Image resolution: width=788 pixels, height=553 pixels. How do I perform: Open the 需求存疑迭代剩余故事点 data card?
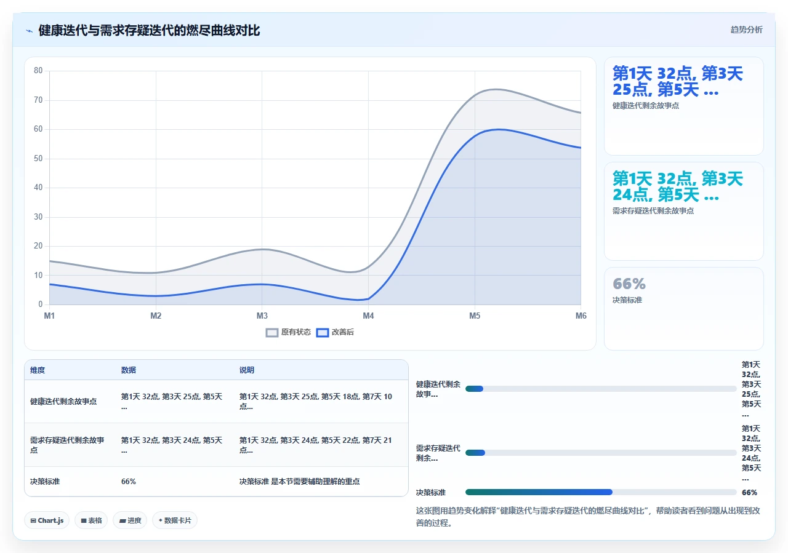(x=684, y=212)
